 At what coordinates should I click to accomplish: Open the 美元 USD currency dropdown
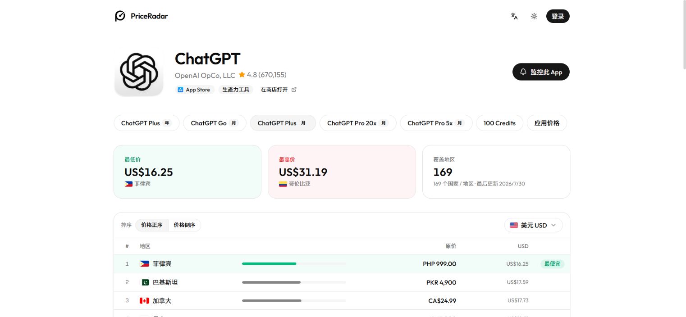[533, 225]
